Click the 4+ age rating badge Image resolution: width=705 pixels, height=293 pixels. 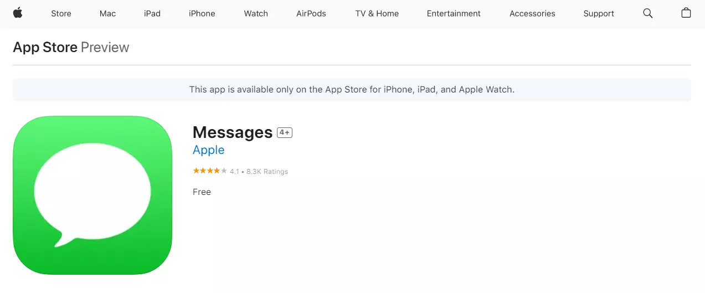(285, 133)
